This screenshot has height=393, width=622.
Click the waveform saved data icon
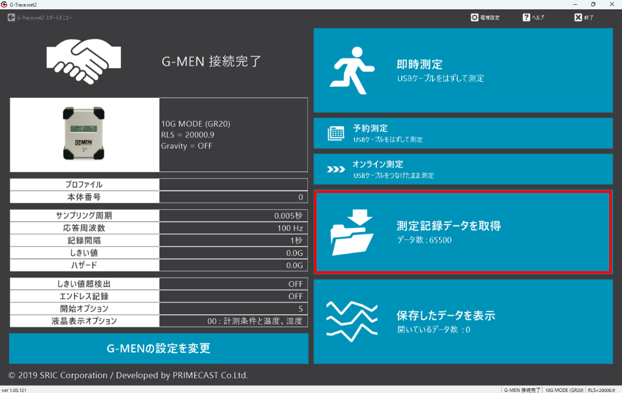click(352, 321)
